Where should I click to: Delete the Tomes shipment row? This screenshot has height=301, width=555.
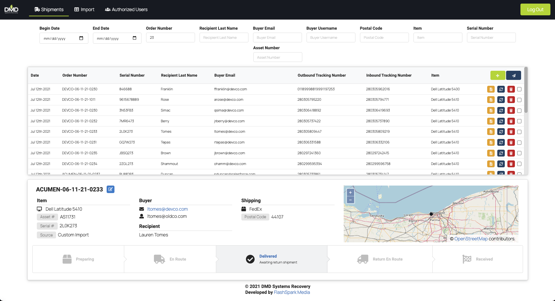click(511, 132)
